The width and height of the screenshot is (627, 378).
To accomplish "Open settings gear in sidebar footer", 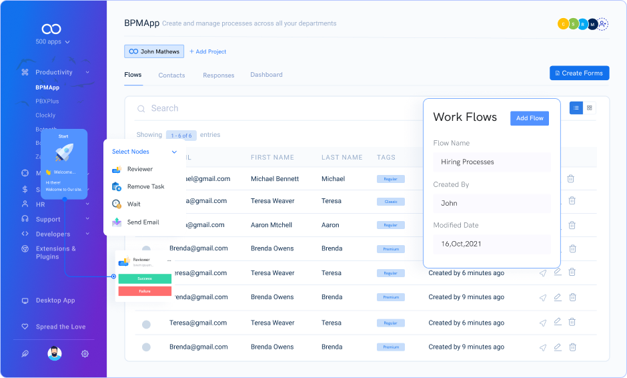I will pos(85,354).
